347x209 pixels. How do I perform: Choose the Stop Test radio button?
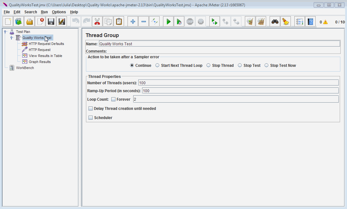[x=240, y=66]
